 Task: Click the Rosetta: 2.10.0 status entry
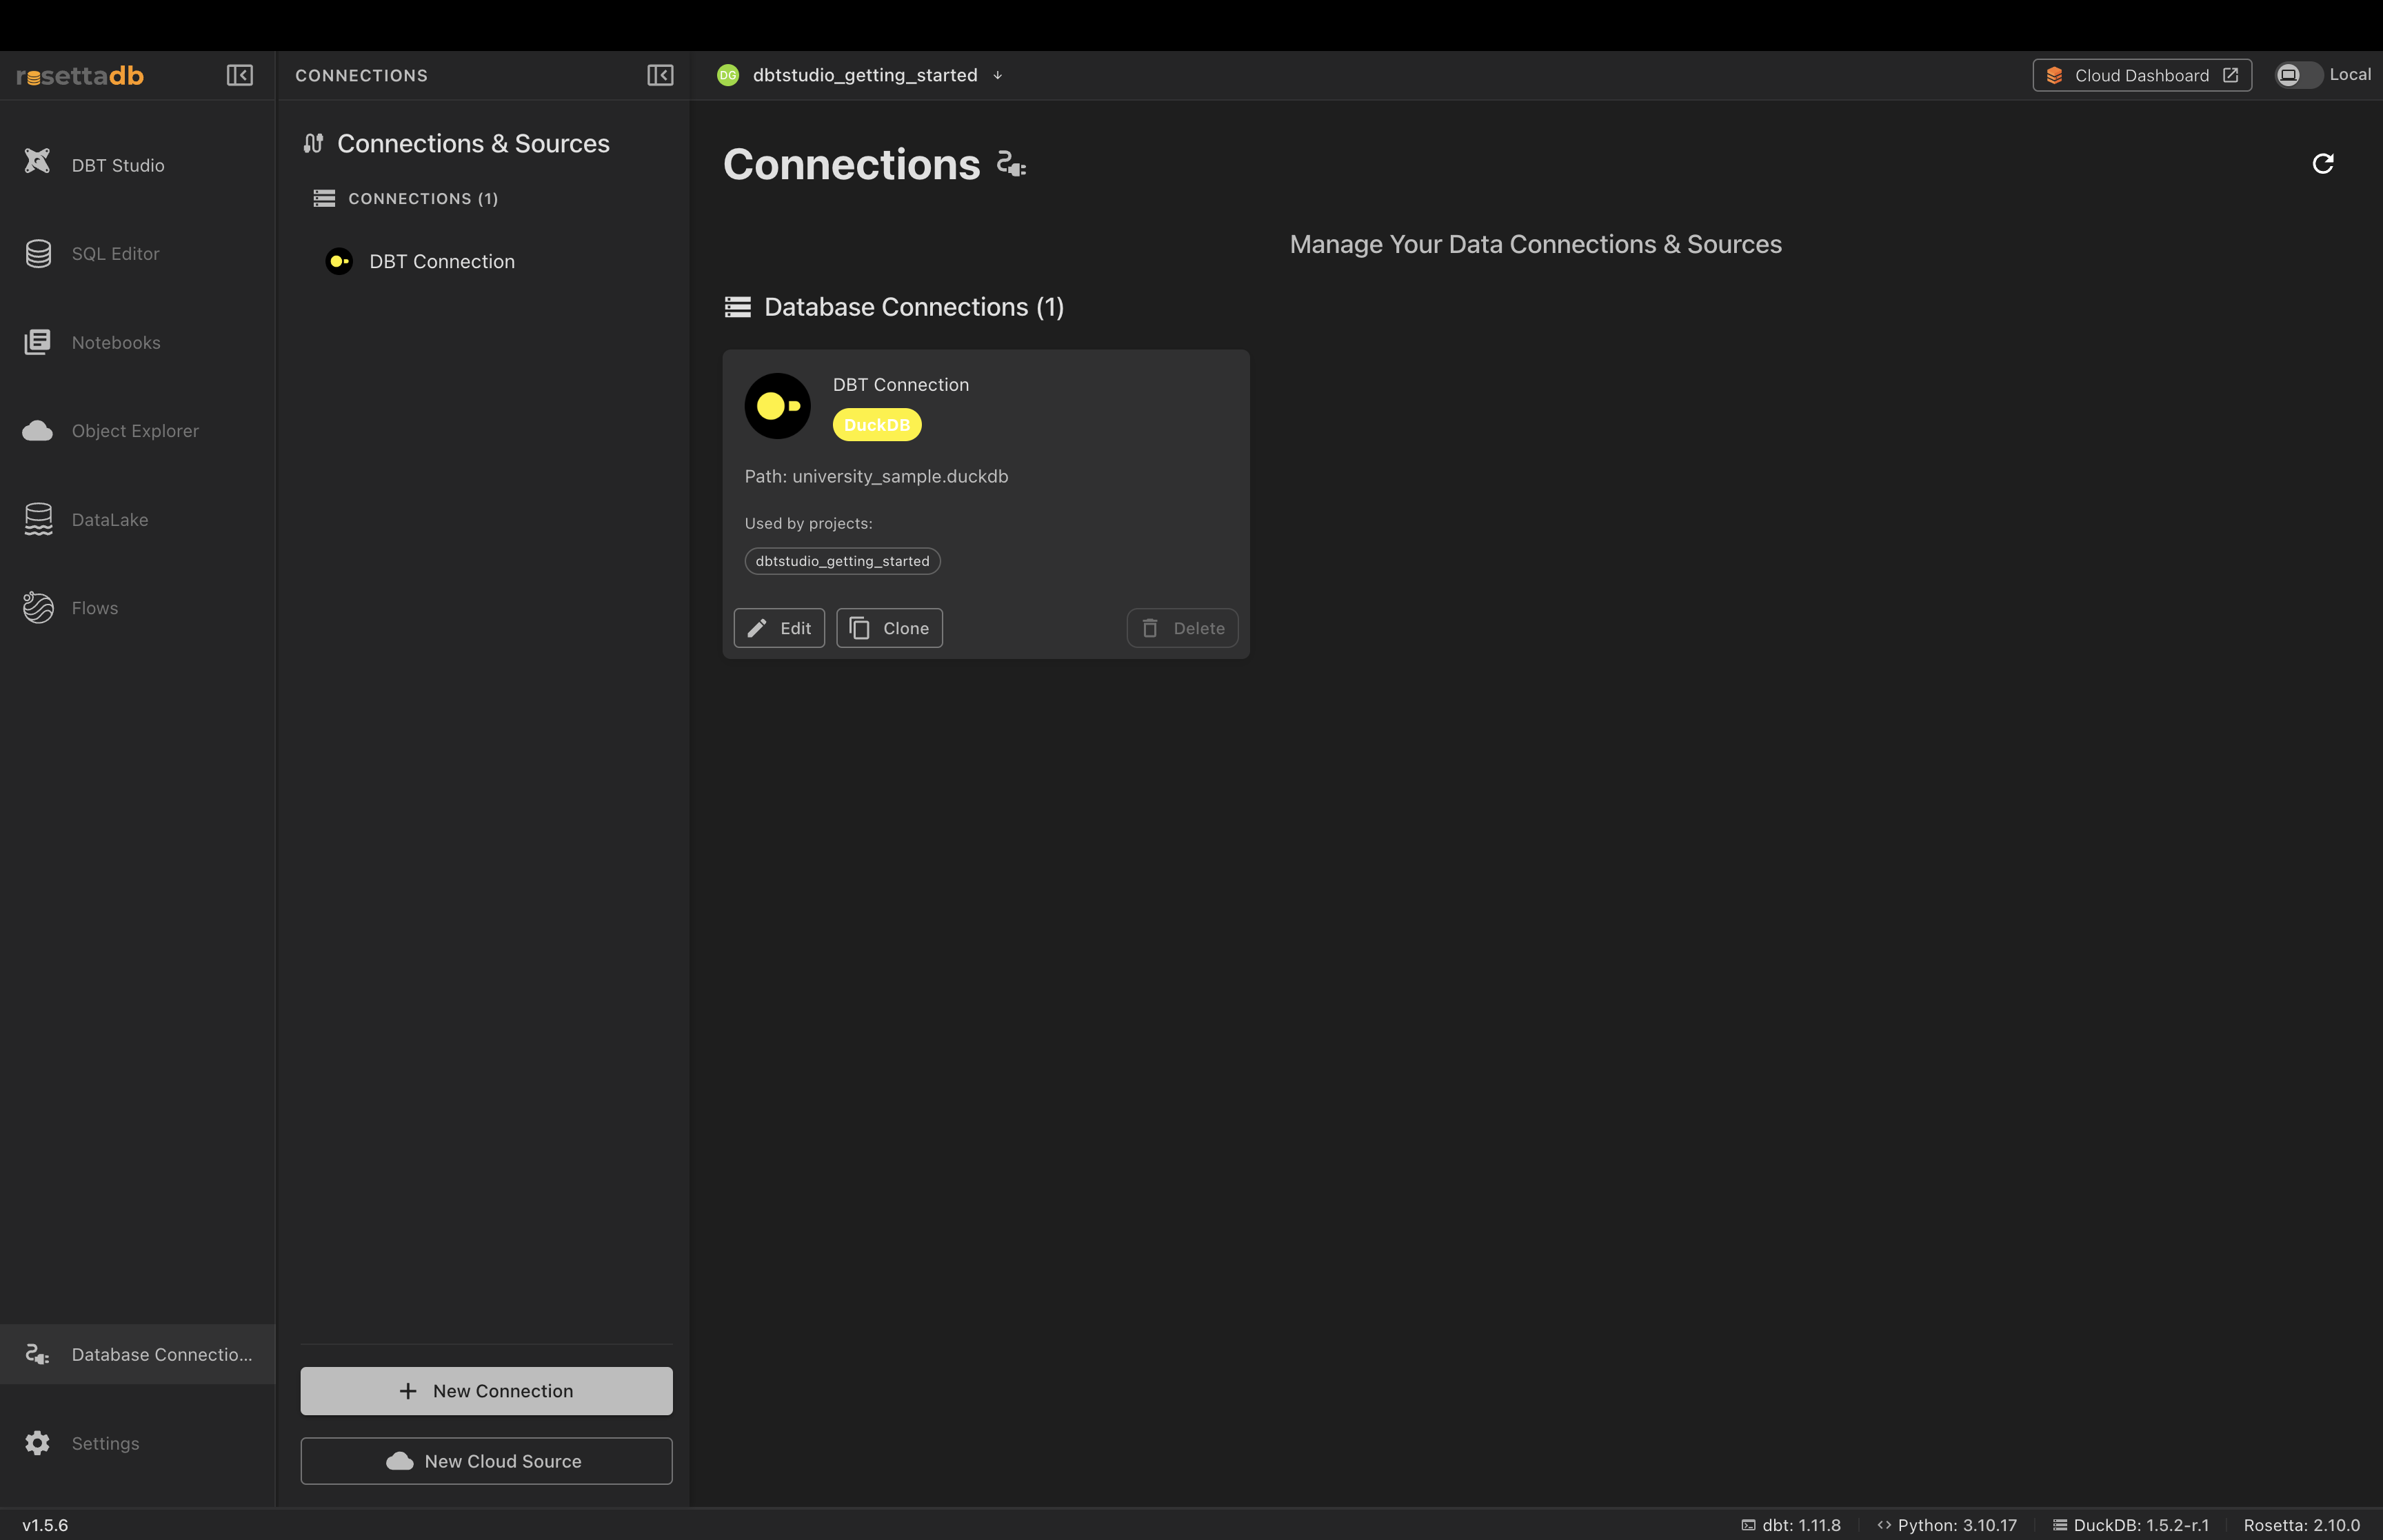coord(2302,1525)
